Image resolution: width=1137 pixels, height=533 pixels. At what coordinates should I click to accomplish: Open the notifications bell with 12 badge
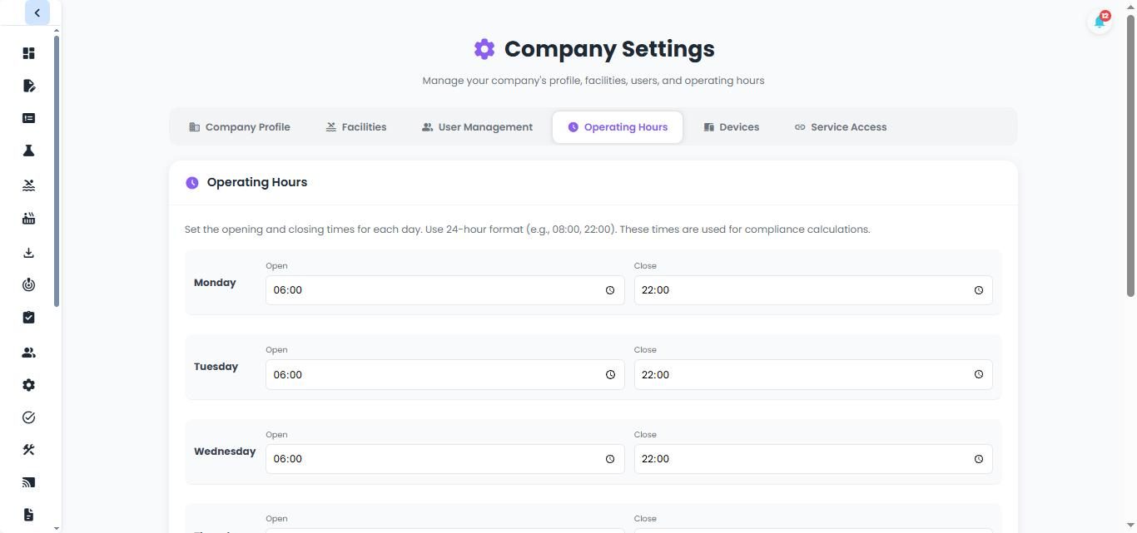click(1100, 22)
